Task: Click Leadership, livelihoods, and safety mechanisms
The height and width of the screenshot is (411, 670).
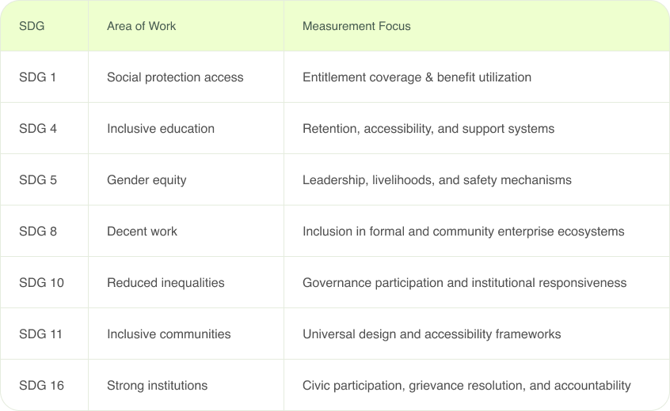Action: click(x=436, y=180)
